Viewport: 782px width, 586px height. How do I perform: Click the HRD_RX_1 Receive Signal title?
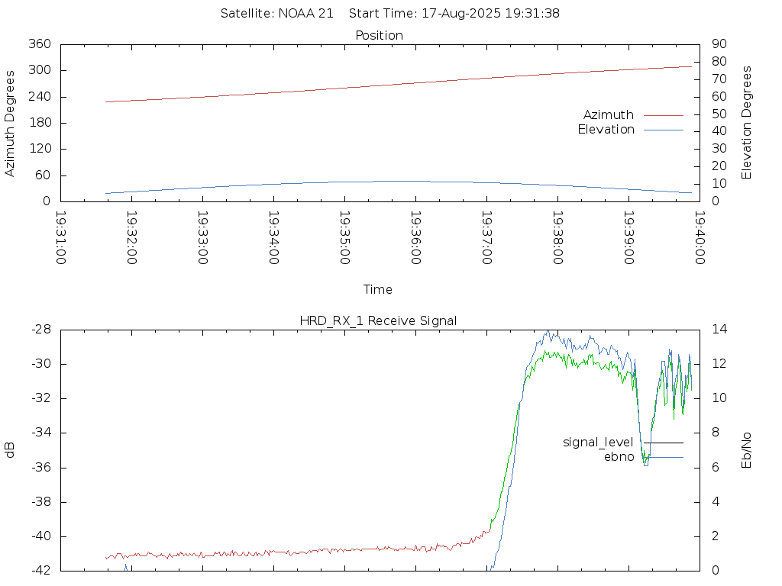pos(378,321)
